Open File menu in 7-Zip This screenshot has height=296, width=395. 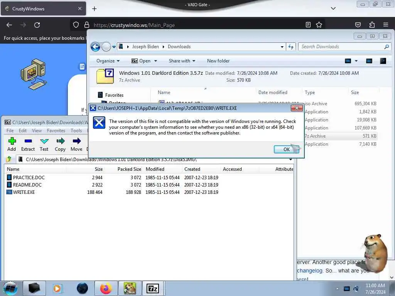(10, 131)
